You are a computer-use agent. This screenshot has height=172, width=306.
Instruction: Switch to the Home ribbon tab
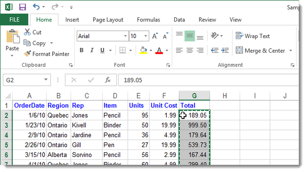(x=44, y=20)
